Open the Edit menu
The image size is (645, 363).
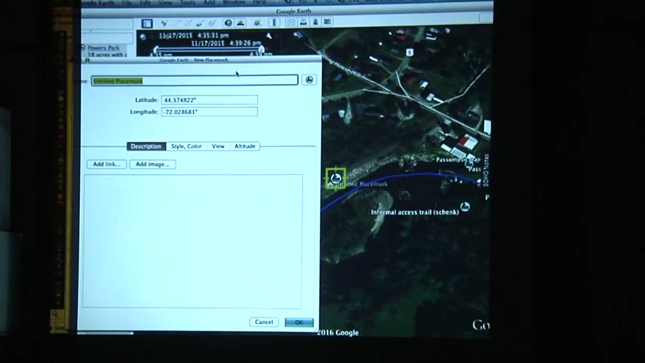coord(145,3)
